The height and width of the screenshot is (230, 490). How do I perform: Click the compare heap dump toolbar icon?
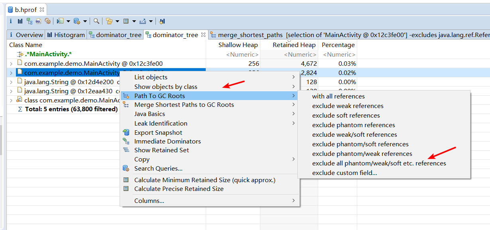pyautogui.click(x=162, y=21)
